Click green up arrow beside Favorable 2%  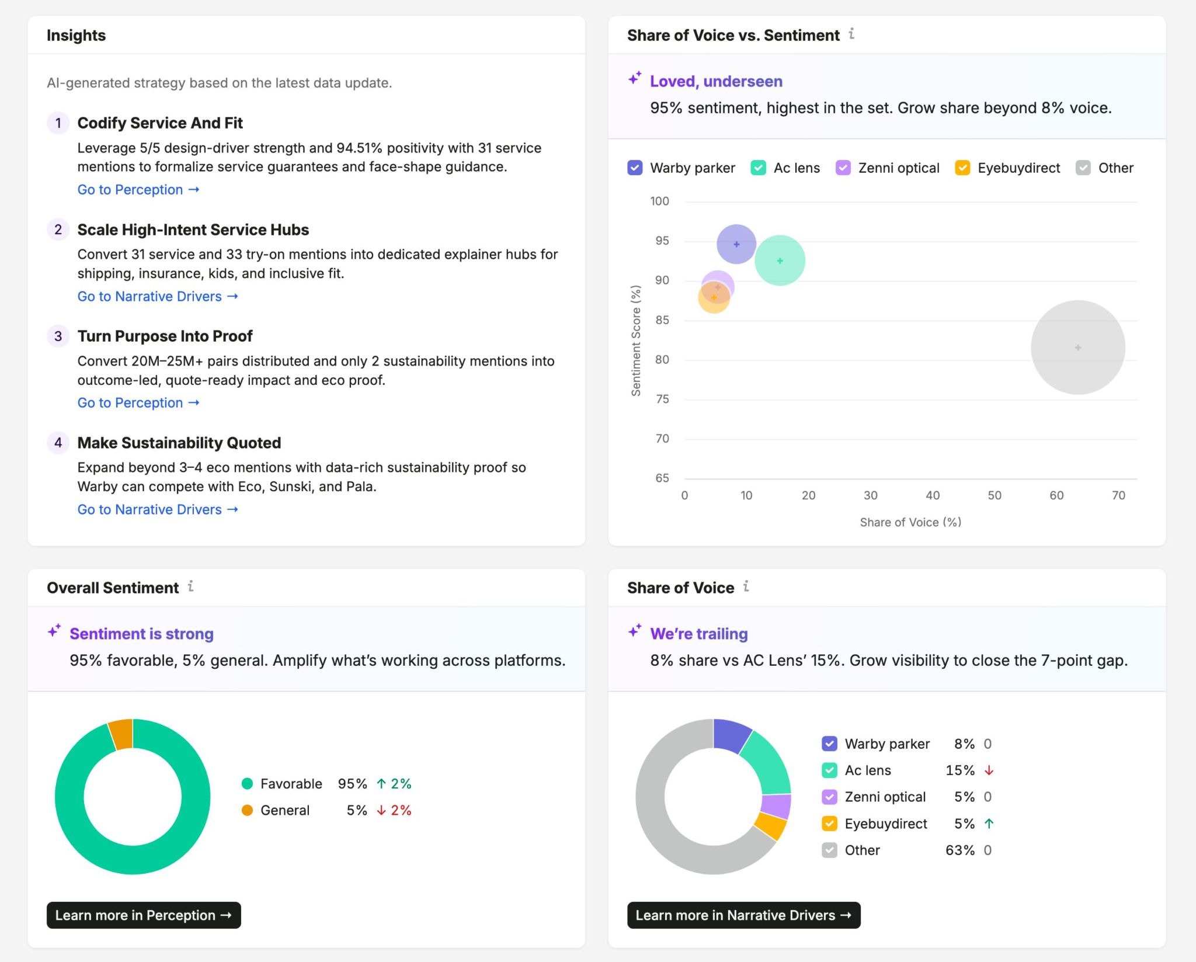(381, 783)
